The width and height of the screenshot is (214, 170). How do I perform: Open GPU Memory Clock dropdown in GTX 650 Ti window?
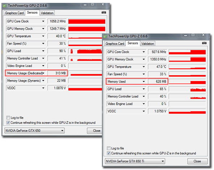pos(144,59)
